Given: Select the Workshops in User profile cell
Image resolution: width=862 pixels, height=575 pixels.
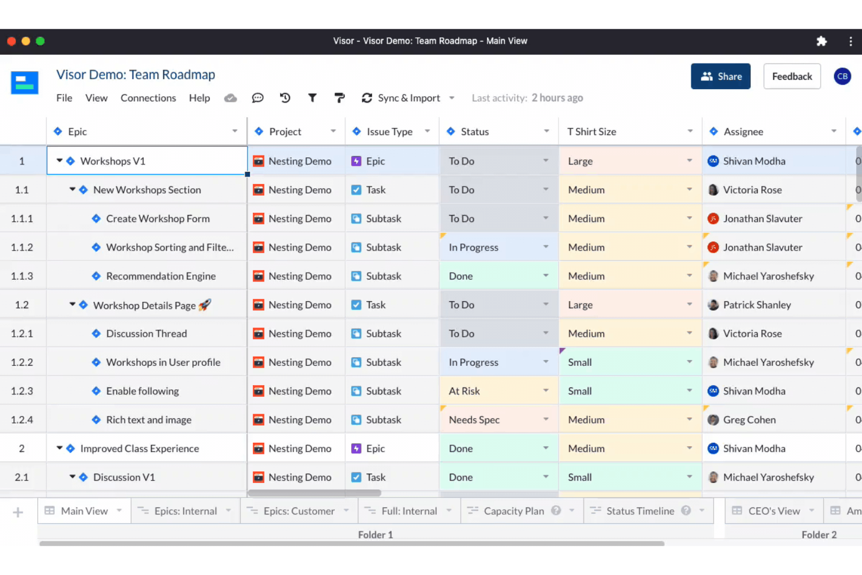Looking at the screenshot, I should click(x=147, y=362).
